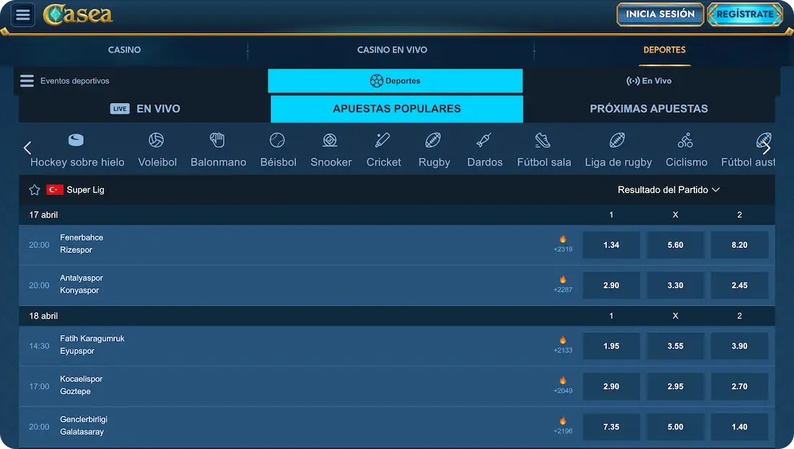Select odds 1.34 for Fenerbahce win
The height and width of the screenshot is (449, 794).
(611, 245)
